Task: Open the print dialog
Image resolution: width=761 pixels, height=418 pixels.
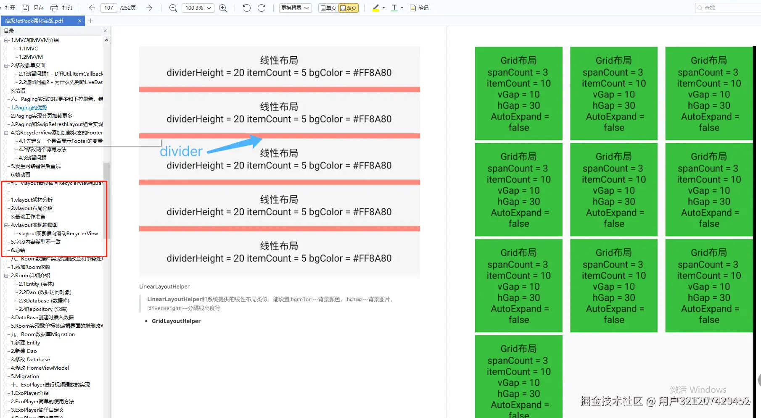Action: [x=61, y=8]
